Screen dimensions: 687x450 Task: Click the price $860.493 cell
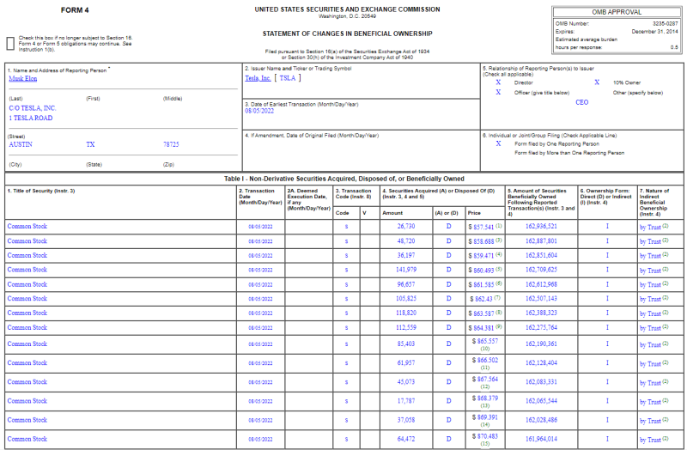tap(483, 271)
